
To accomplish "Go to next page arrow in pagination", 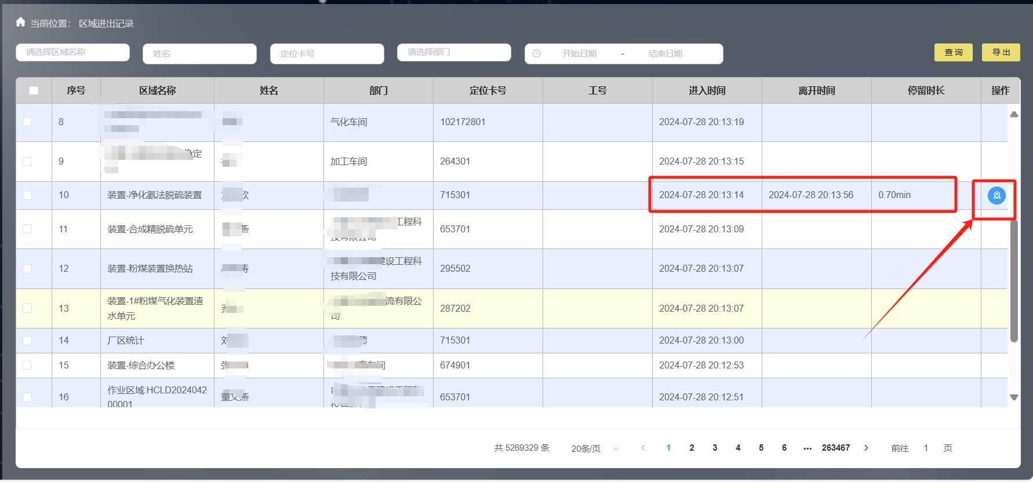I will click(866, 448).
